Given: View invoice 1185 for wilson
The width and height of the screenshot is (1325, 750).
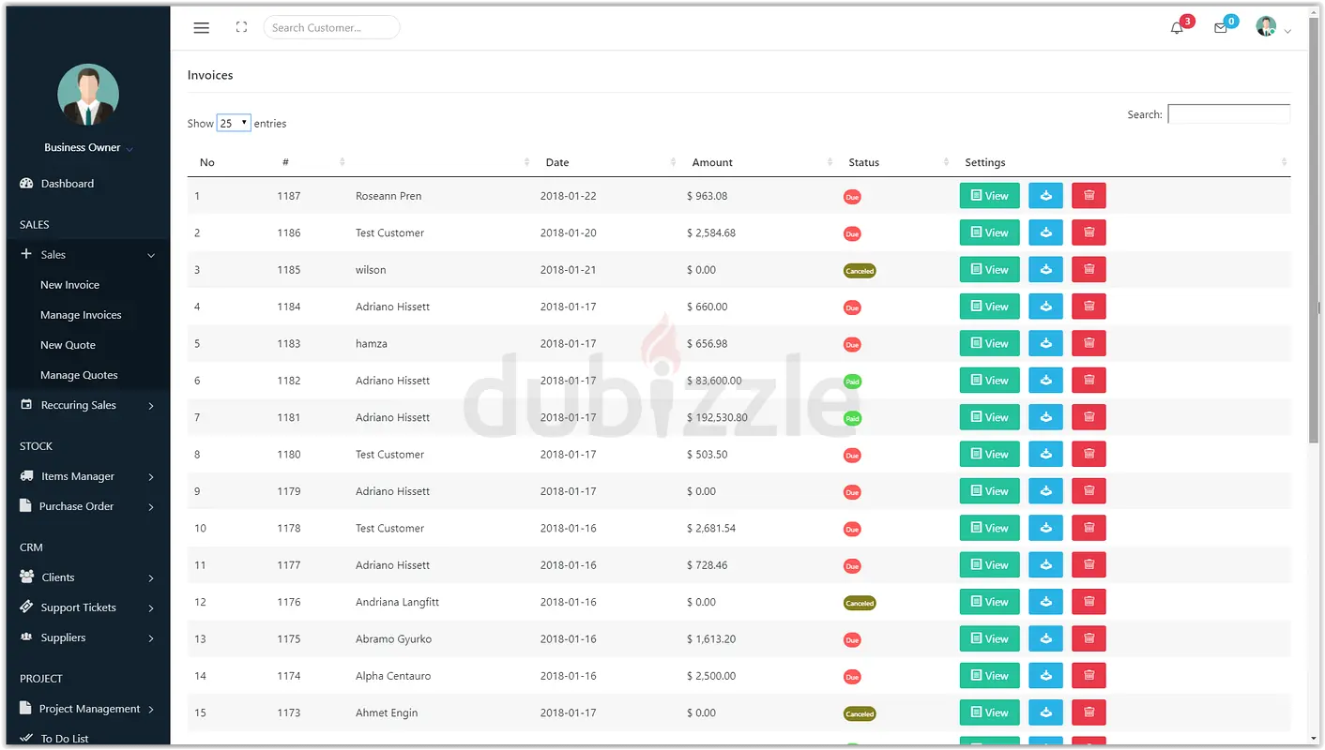Looking at the screenshot, I should [x=989, y=270].
